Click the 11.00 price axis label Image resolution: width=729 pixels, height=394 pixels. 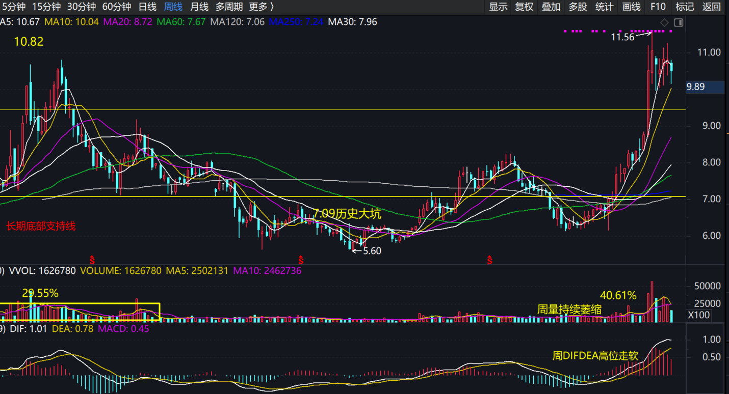(709, 52)
